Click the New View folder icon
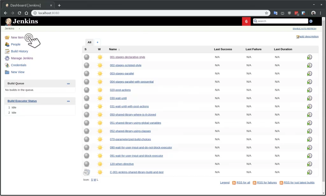 [x=7, y=72]
